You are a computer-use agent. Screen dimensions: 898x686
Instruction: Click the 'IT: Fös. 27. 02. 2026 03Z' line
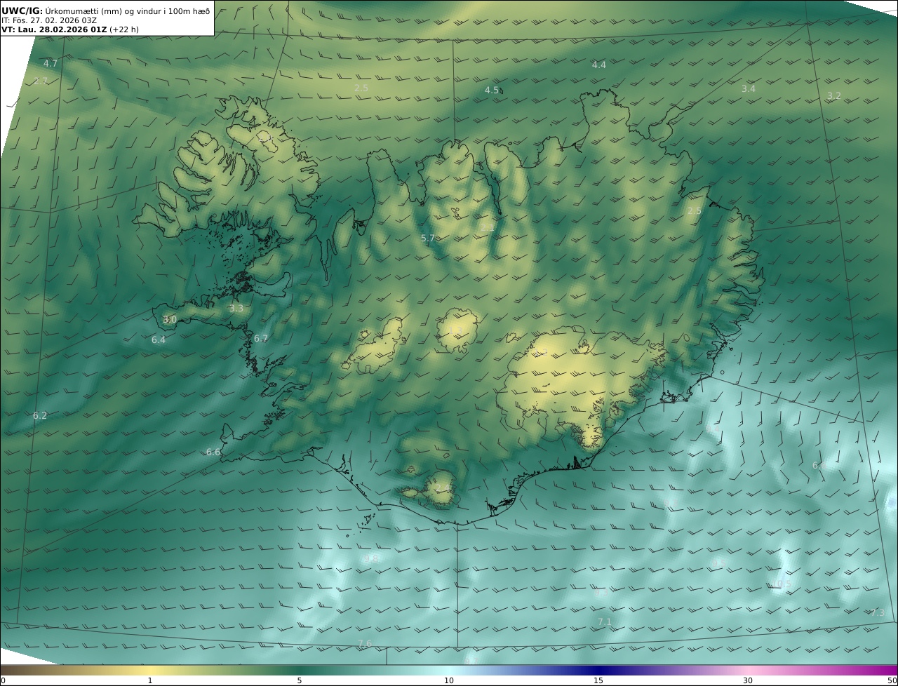[49, 20]
